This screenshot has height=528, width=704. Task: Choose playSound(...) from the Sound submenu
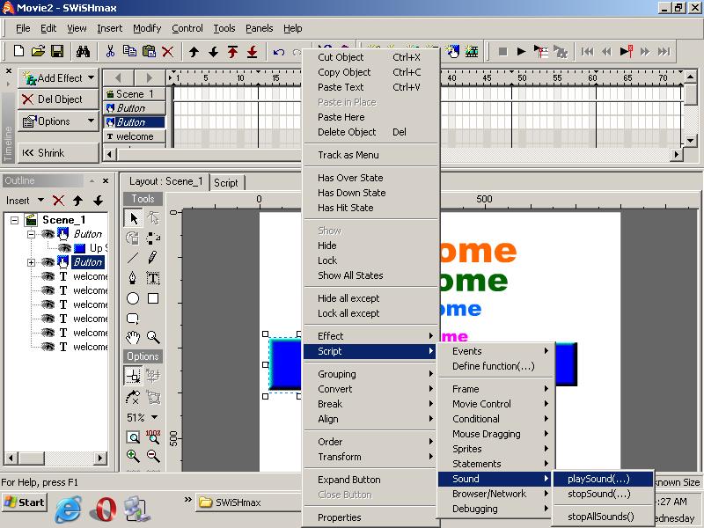click(x=603, y=479)
